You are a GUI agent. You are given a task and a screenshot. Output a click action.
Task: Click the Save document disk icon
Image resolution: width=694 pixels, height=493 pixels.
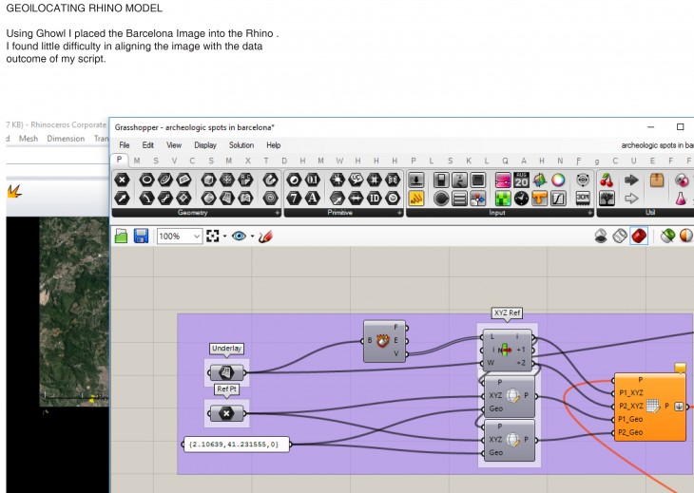(x=141, y=236)
